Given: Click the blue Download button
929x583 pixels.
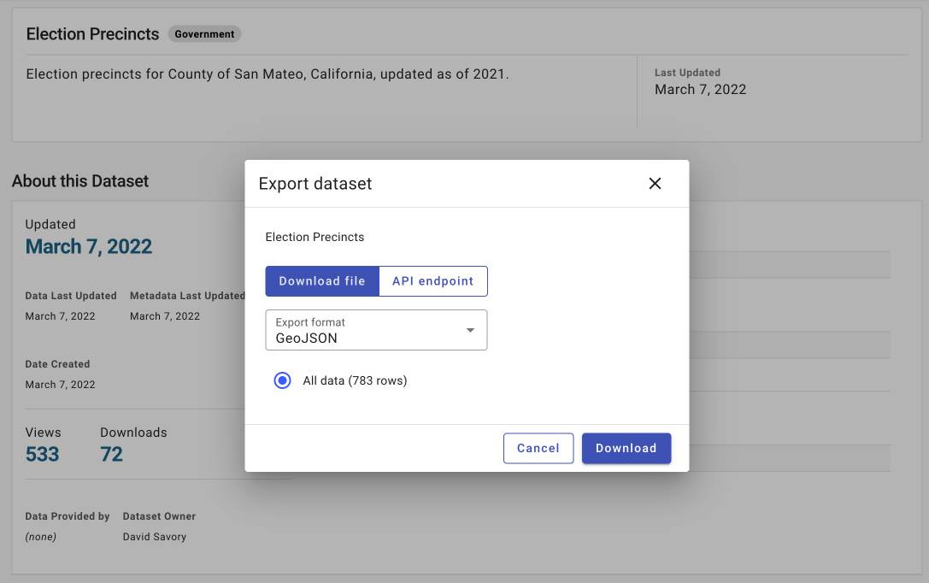Looking at the screenshot, I should (626, 448).
